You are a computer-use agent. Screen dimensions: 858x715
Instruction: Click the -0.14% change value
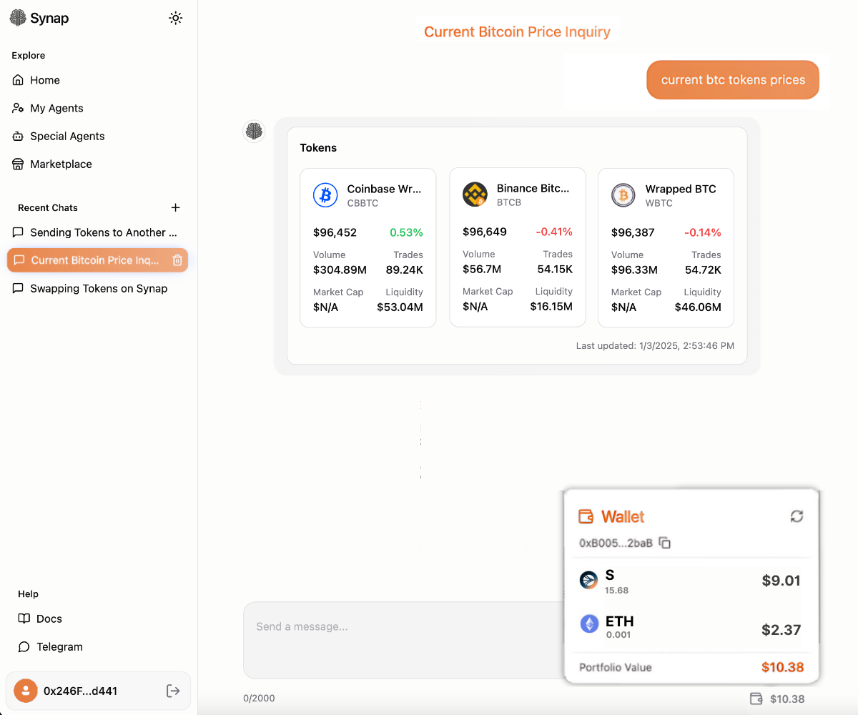click(x=703, y=232)
